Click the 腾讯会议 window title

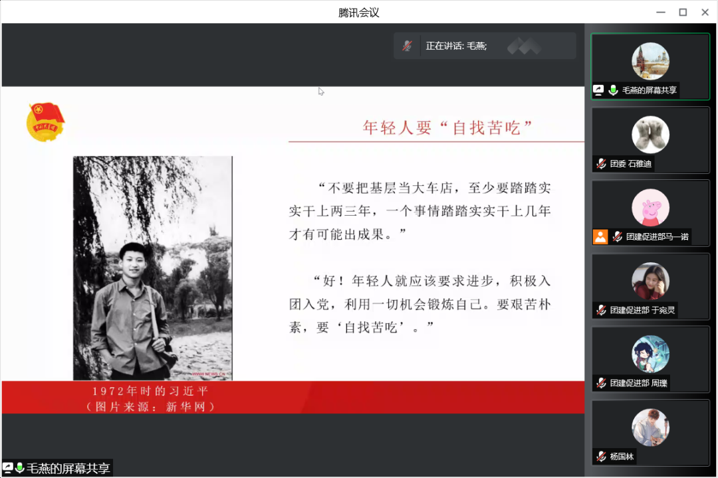(359, 13)
